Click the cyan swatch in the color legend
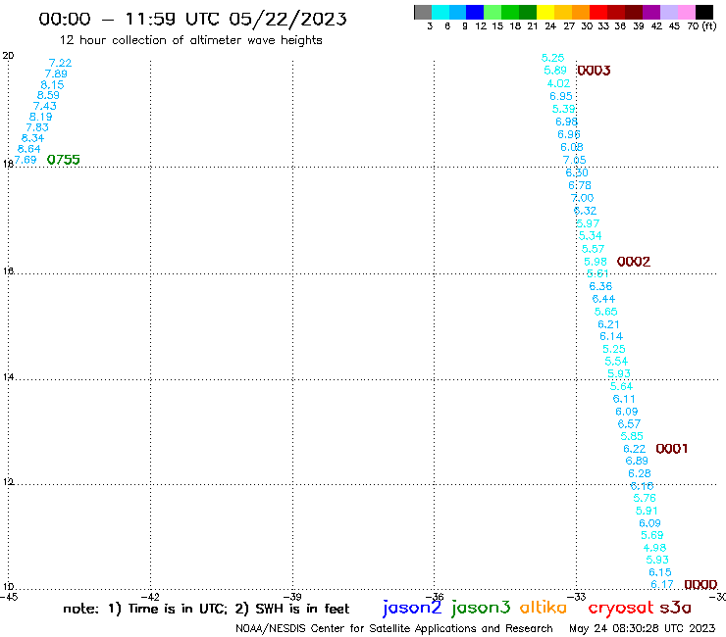The height and width of the screenshot is (637, 726). [x=441, y=12]
